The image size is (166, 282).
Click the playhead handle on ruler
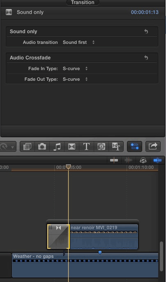68,167
